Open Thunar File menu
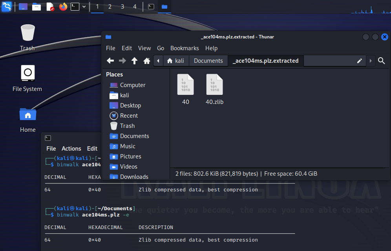 pyautogui.click(x=110, y=48)
